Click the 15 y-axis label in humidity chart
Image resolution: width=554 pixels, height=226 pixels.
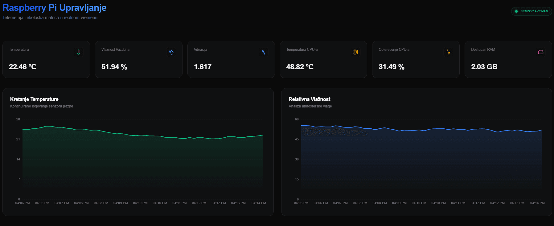click(297, 179)
